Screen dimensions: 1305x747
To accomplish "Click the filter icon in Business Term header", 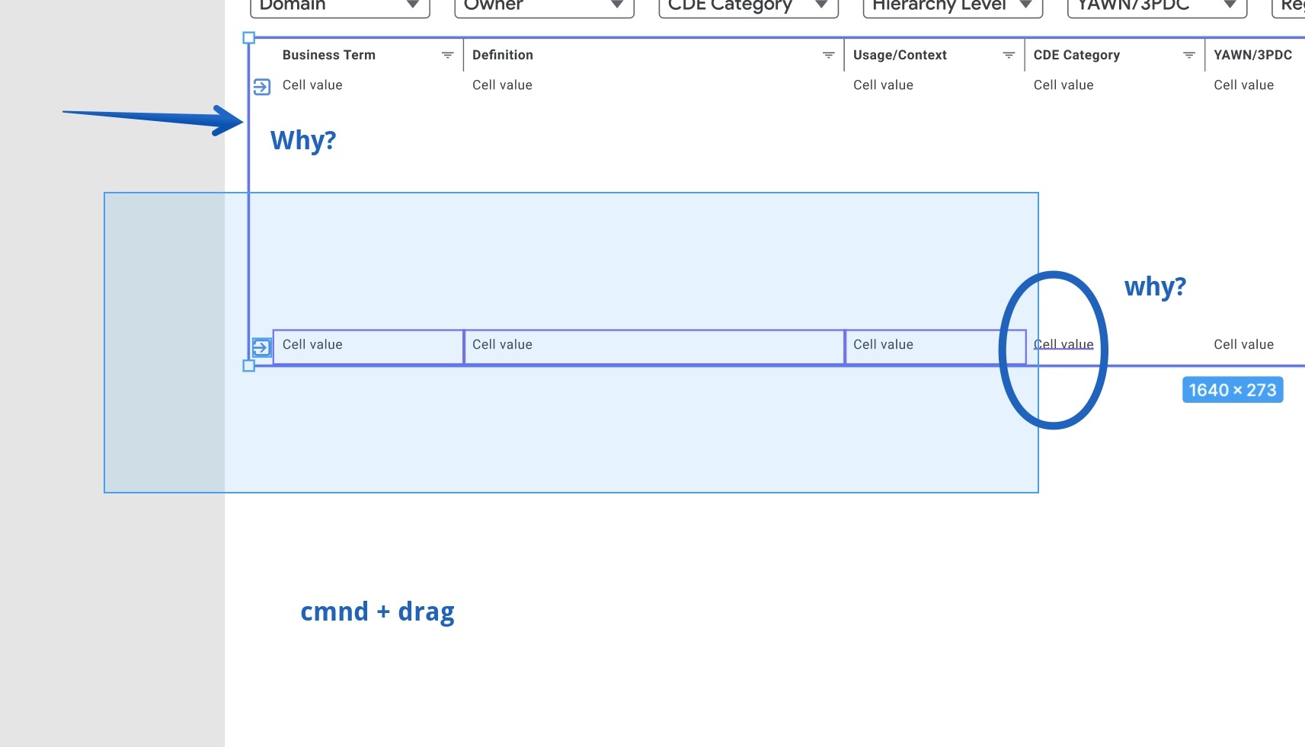I will [x=448, y=55].
